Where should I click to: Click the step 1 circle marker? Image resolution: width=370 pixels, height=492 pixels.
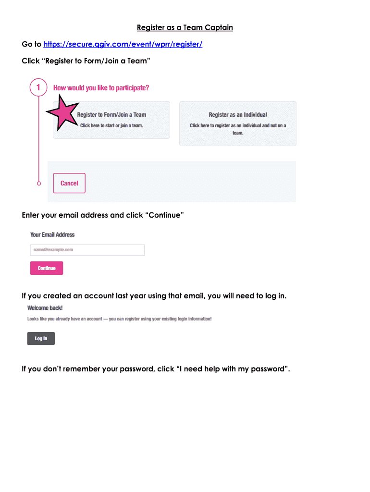click(x=38, y=87)
